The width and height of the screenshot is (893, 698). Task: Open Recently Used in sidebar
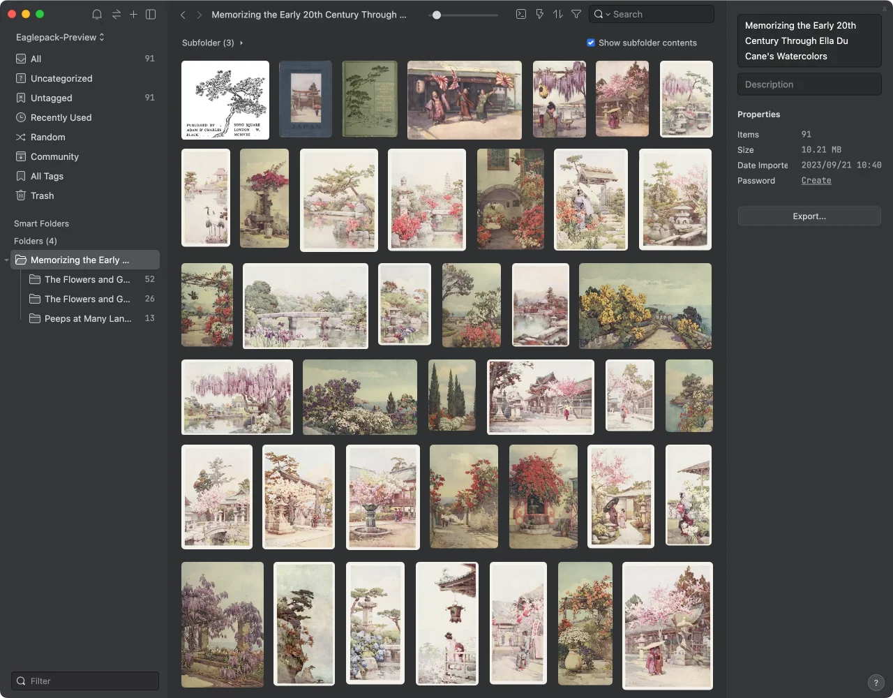point(85,117)
